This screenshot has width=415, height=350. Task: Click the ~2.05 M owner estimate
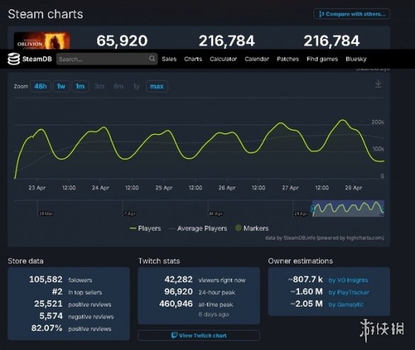306,304
